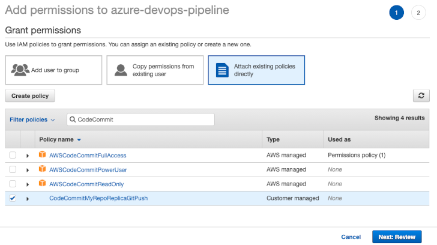Click the orange box icon beside AWSCodeCommitReadOnly
The height and width of the screenshot is (245, 437).
coord(42,184)
